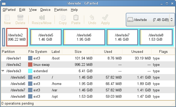Select the /dev/sde2 block in disk map
Image resolution: width=176 pixels, height=107 pixels.
click(17, 37)
